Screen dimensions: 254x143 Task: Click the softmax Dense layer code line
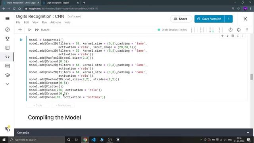pos(67,97)
